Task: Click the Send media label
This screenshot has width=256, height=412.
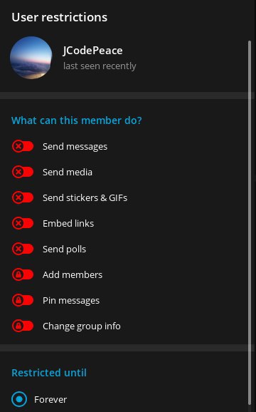Action: coord(68,172)
